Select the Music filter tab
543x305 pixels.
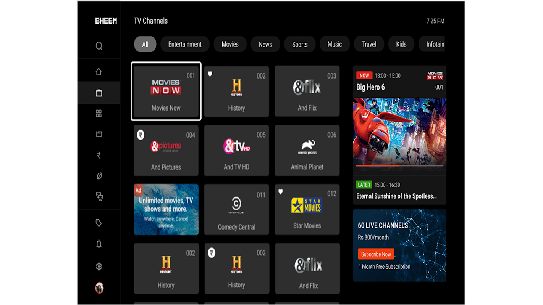(335, 44)
